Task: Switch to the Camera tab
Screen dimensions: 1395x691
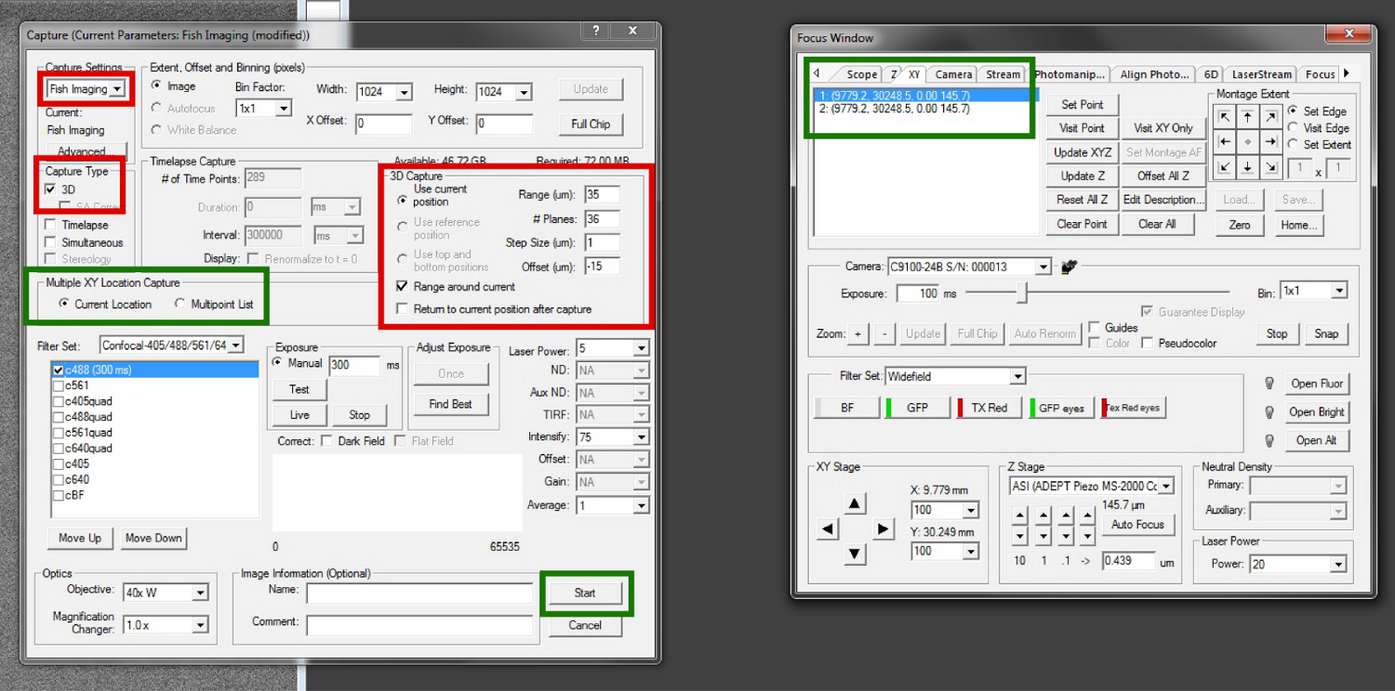Action: (x=953, y=74)
